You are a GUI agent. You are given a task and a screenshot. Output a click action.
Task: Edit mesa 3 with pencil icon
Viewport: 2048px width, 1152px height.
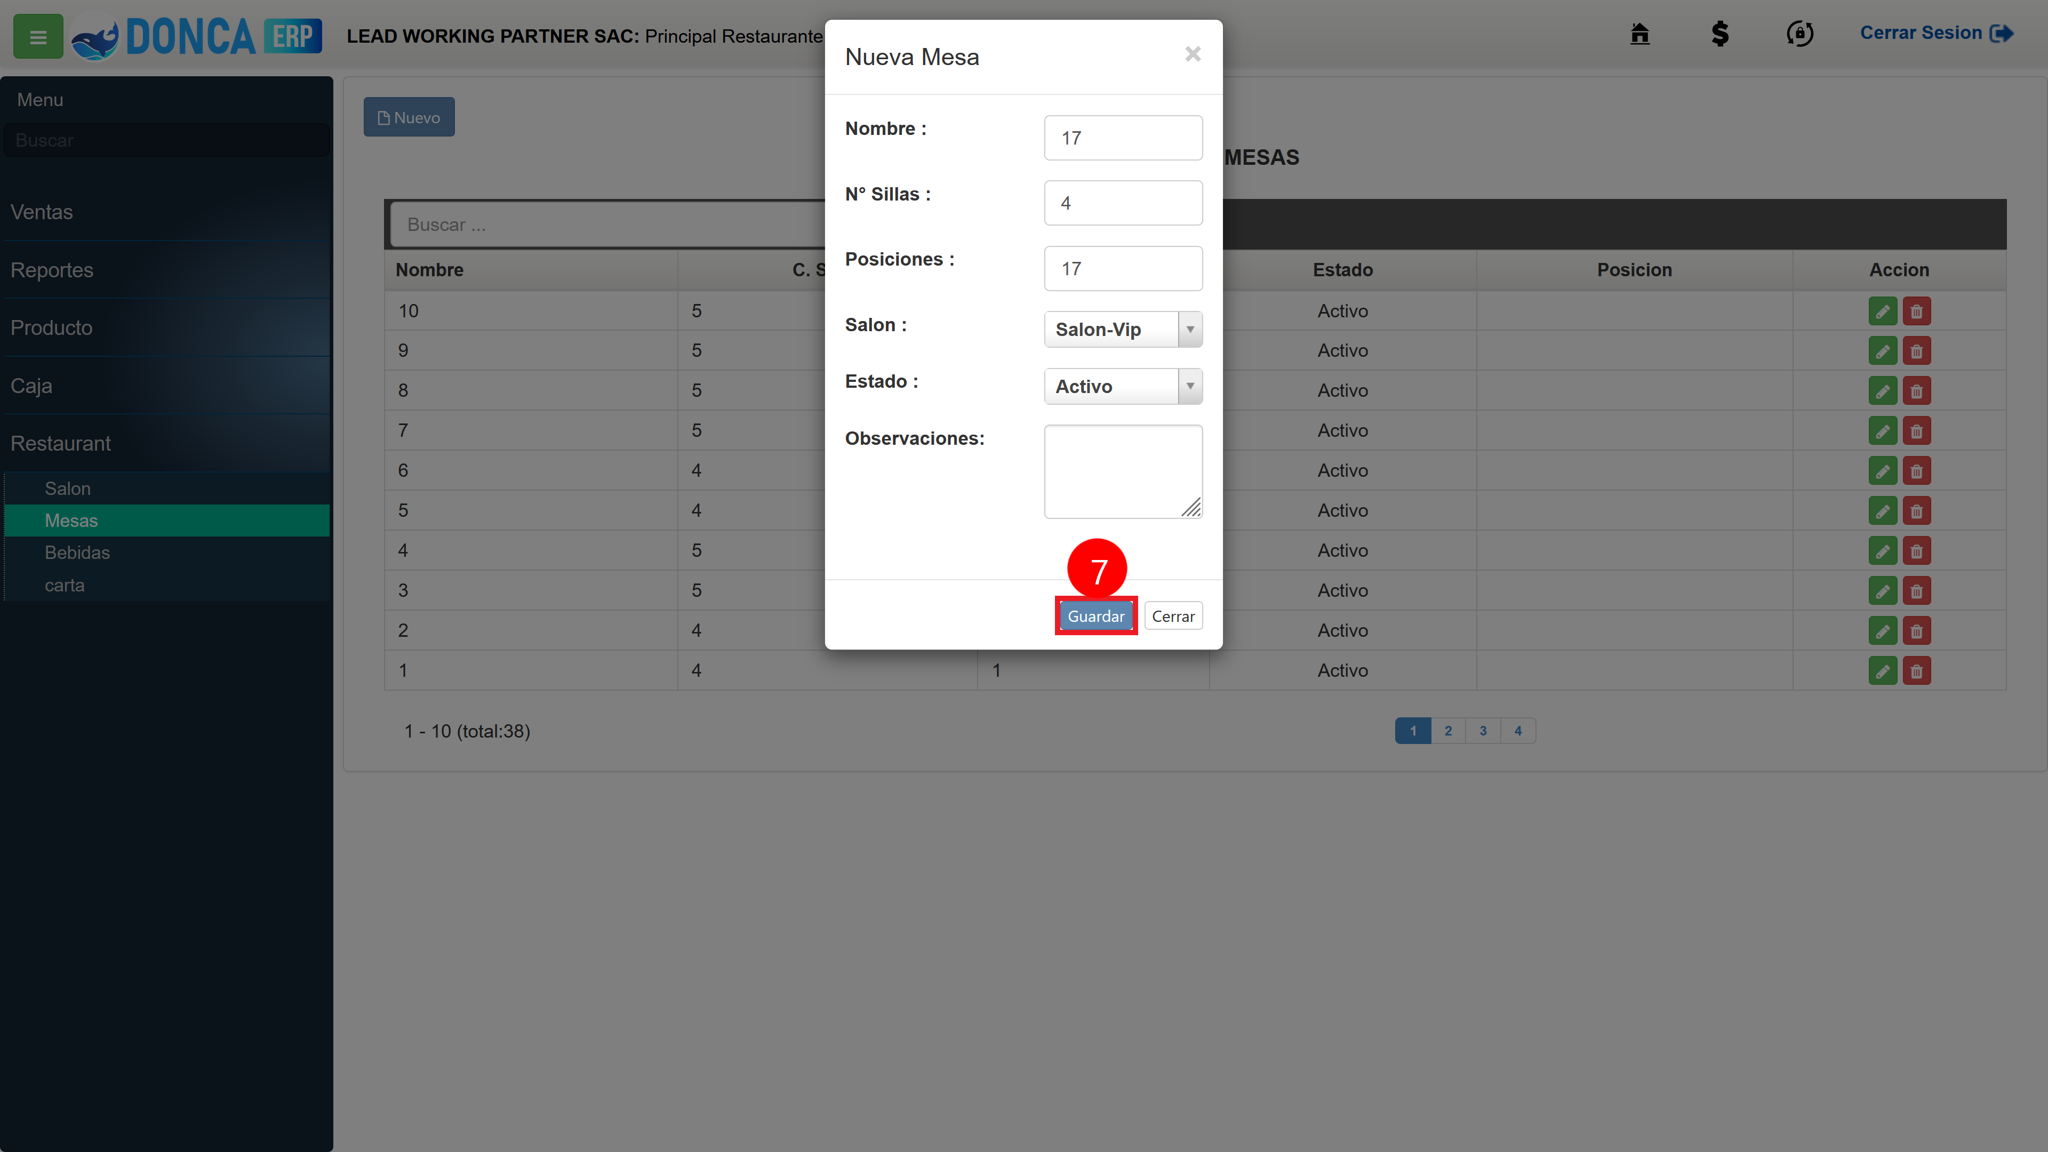[x=1882, y=591]
